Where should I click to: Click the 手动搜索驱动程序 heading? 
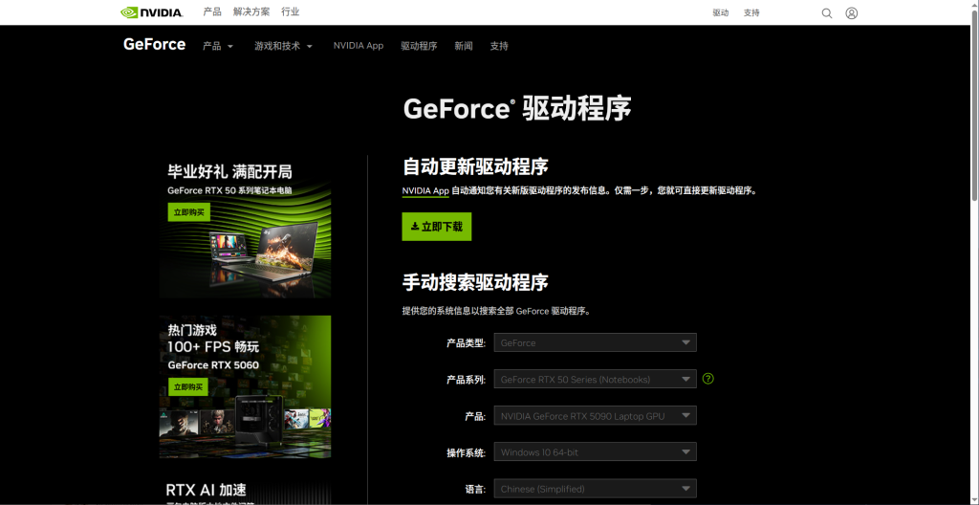(475, 282)
